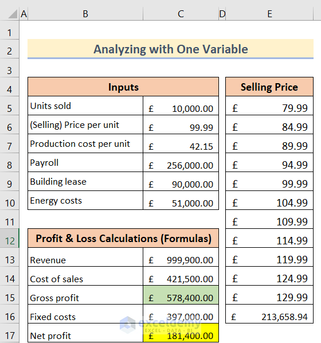Select the 99.99 cell in column E
Image resolution: width=321 pixels, height=343 pixels.
pyautogui.click(x=269, y=181)
